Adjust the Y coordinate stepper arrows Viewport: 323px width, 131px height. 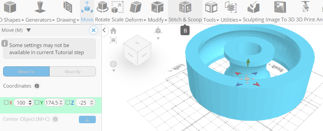pos(61,103)
